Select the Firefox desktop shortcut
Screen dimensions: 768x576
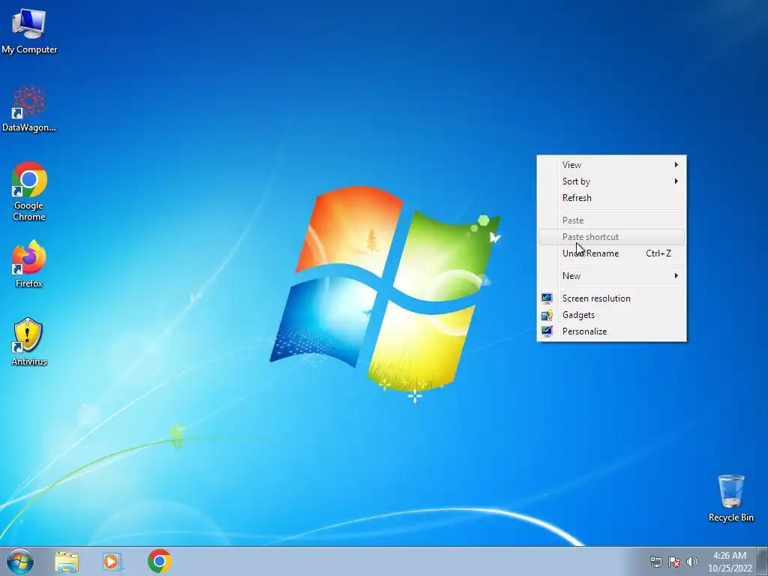click(x=29, y=263)
